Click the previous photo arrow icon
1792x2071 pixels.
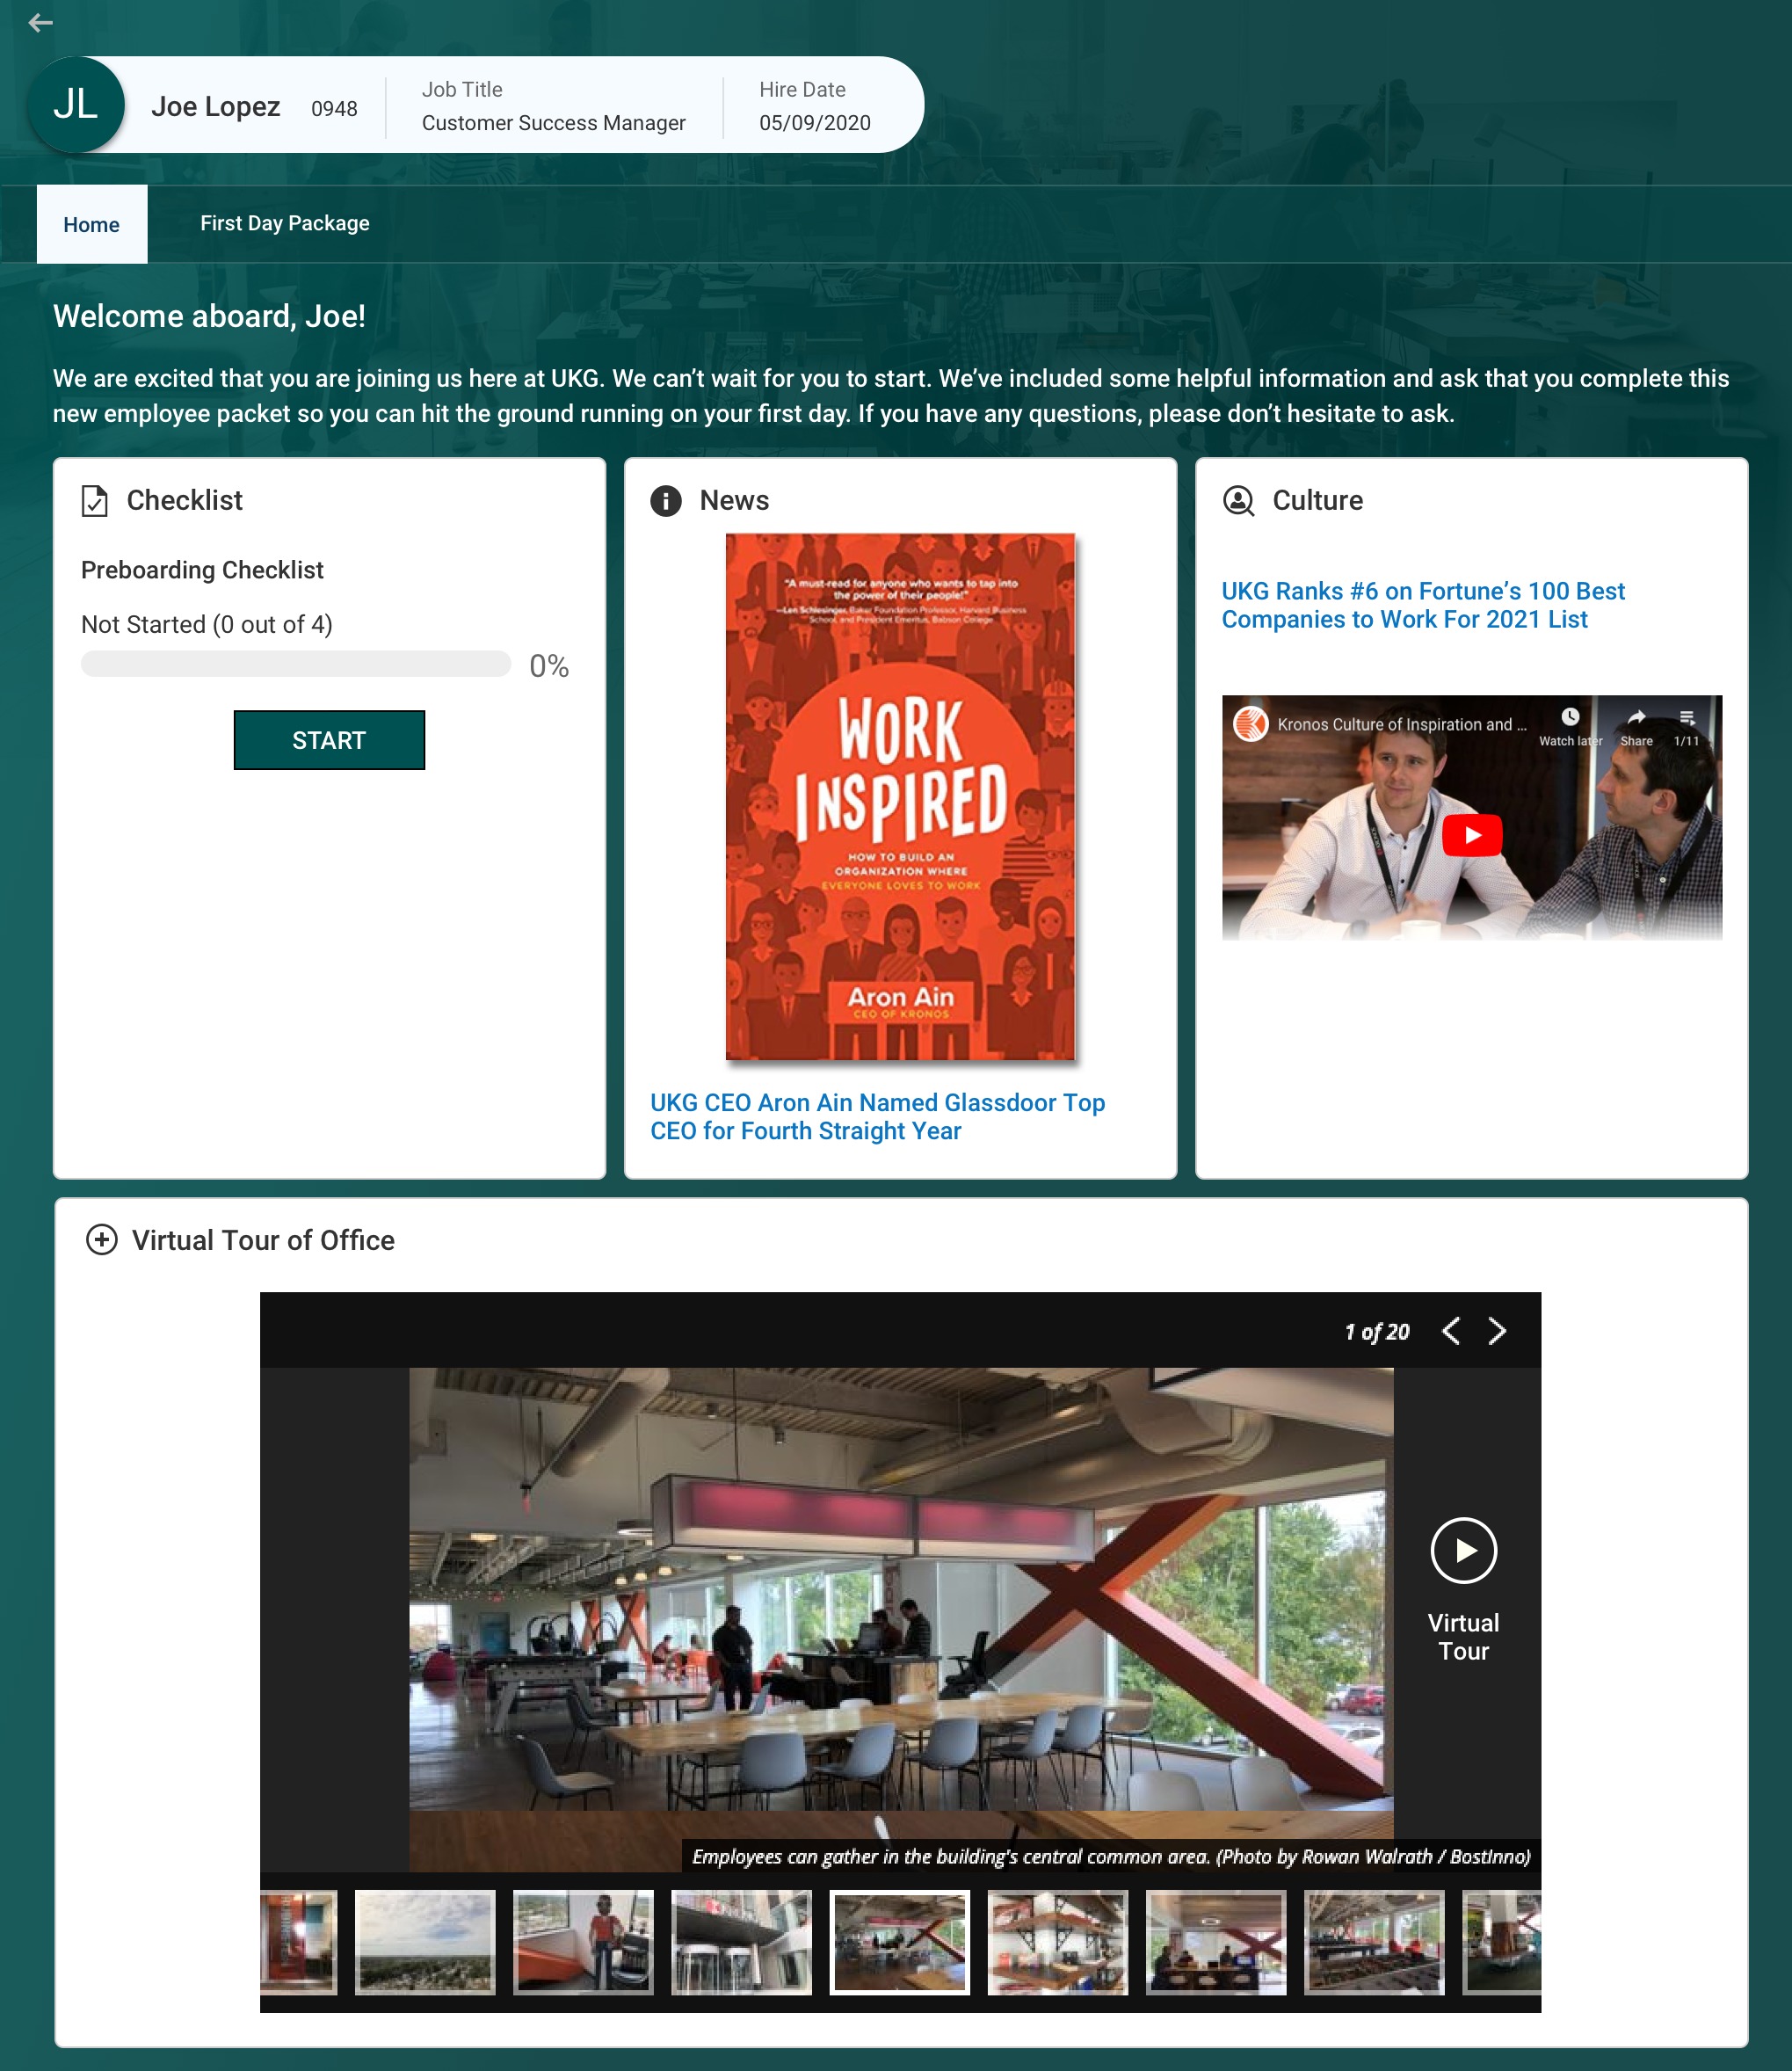coord(1450,1330)
